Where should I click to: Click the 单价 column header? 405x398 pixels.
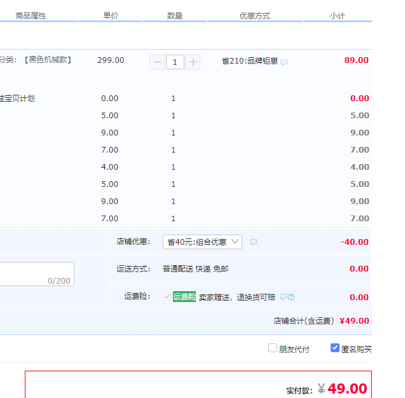111,15
